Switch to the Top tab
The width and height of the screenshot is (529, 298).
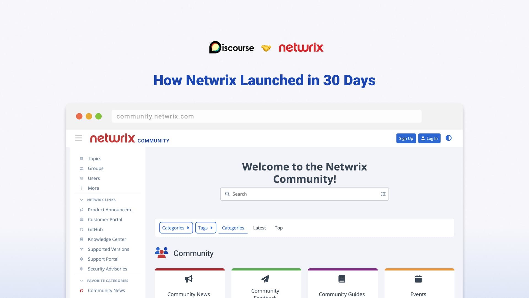pos(279,228)
